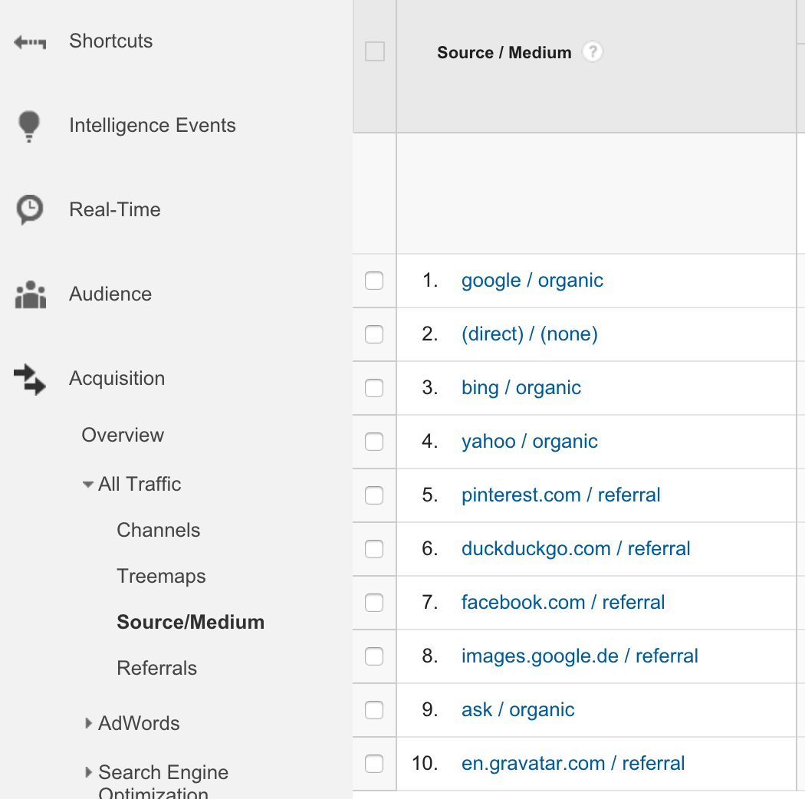Select the Source/Medium report
The width and height of the screenshot is (805, 799).
(190, 623)
